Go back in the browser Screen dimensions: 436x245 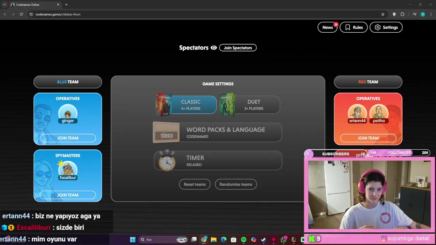pos(5,14)
